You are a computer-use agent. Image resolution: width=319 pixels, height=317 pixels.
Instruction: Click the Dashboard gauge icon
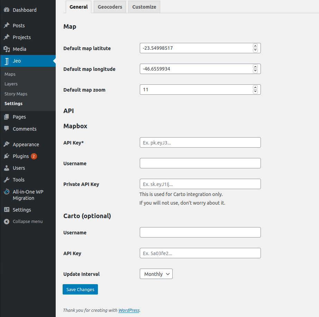[7, 10]
